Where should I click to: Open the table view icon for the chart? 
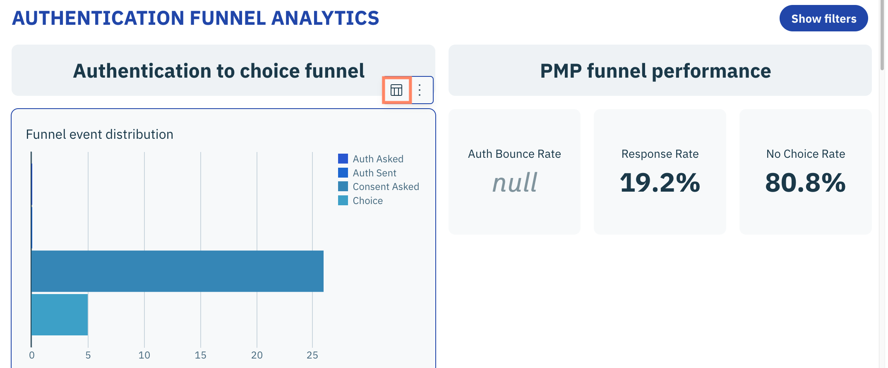(396, 90)
